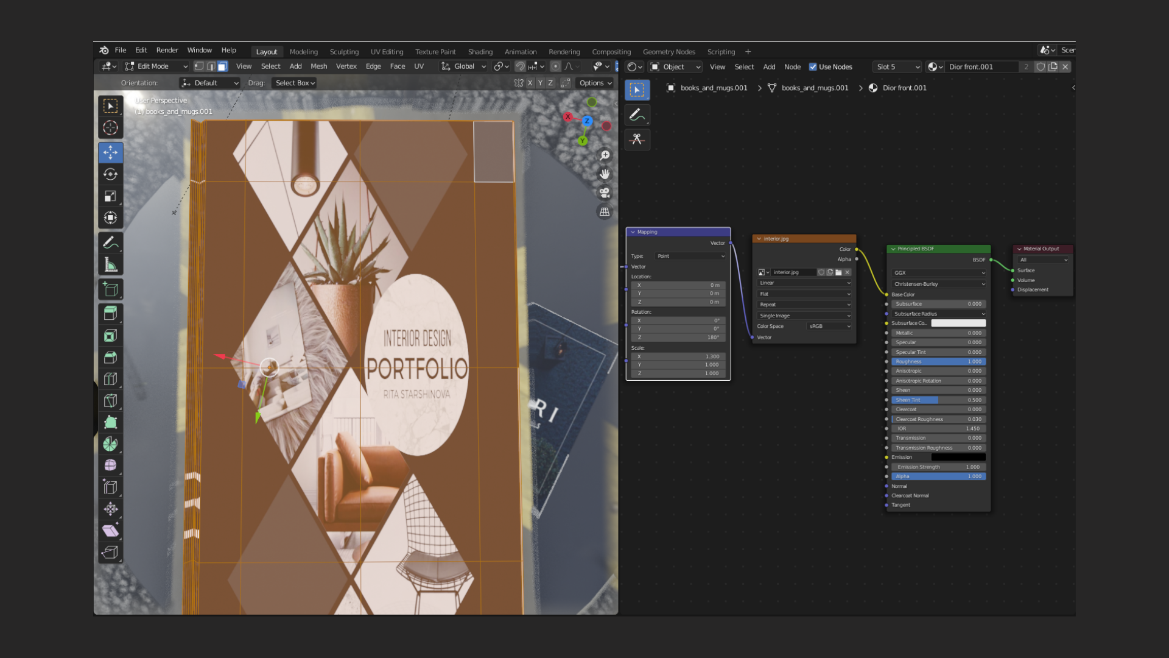Open the Object shader type dropdown

[x=675, y=67]
